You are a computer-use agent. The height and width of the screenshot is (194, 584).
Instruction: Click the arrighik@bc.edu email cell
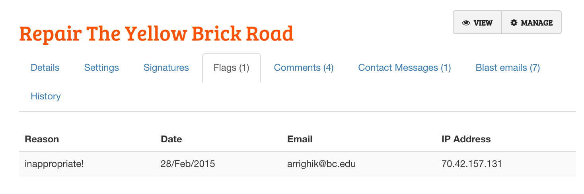click(x=321, y=164)
